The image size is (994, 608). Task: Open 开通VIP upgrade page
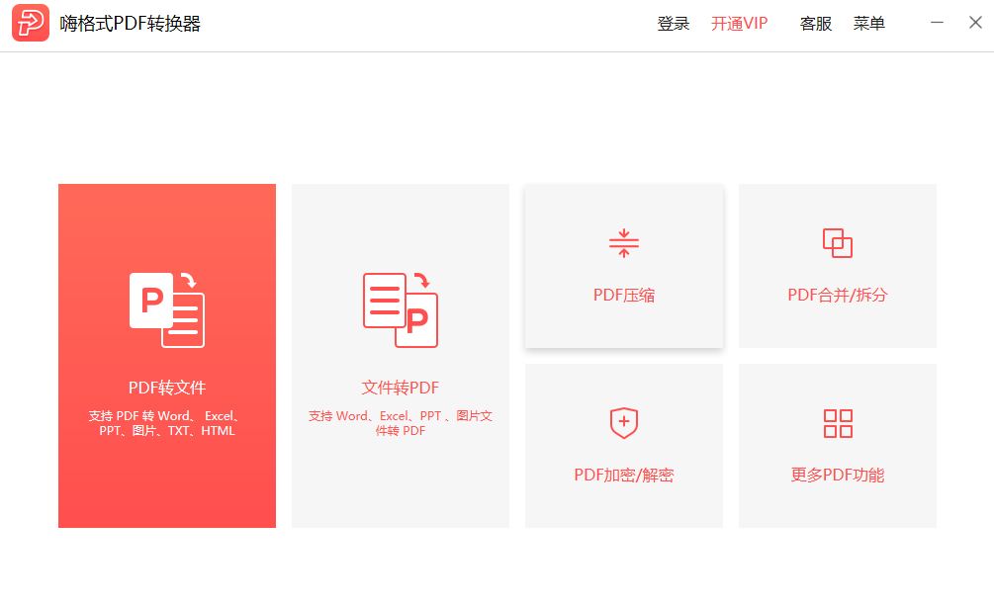(x=740, y=23)
